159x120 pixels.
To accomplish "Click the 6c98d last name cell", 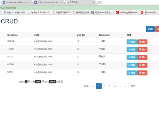I will click(x=10, y=64).
